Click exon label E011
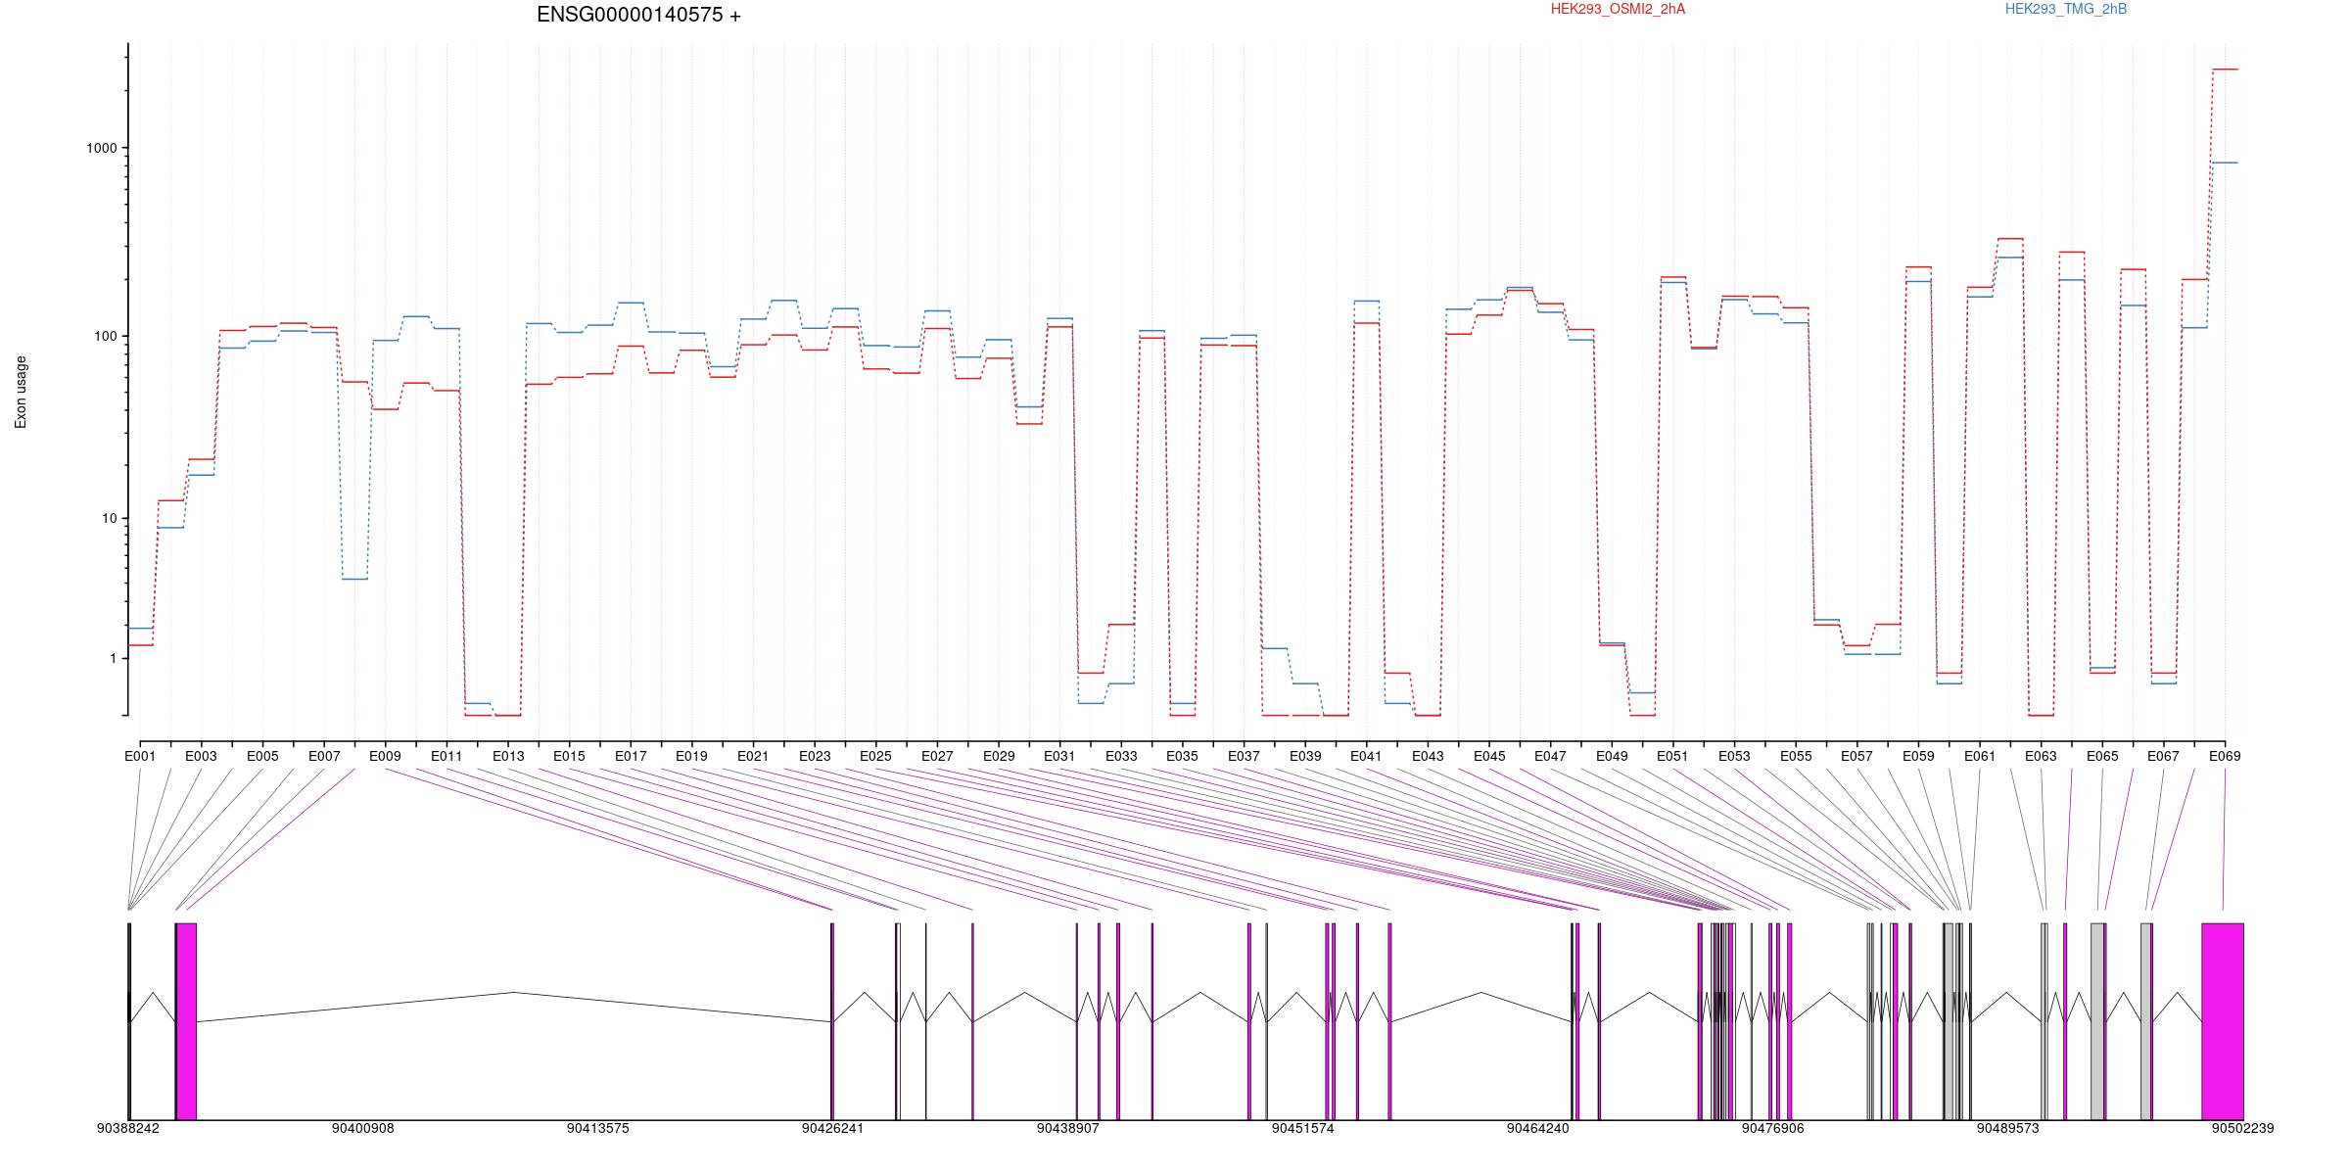Image resolution: width=2350 pixels, height=1175 pixels. [x=446, y=756]
